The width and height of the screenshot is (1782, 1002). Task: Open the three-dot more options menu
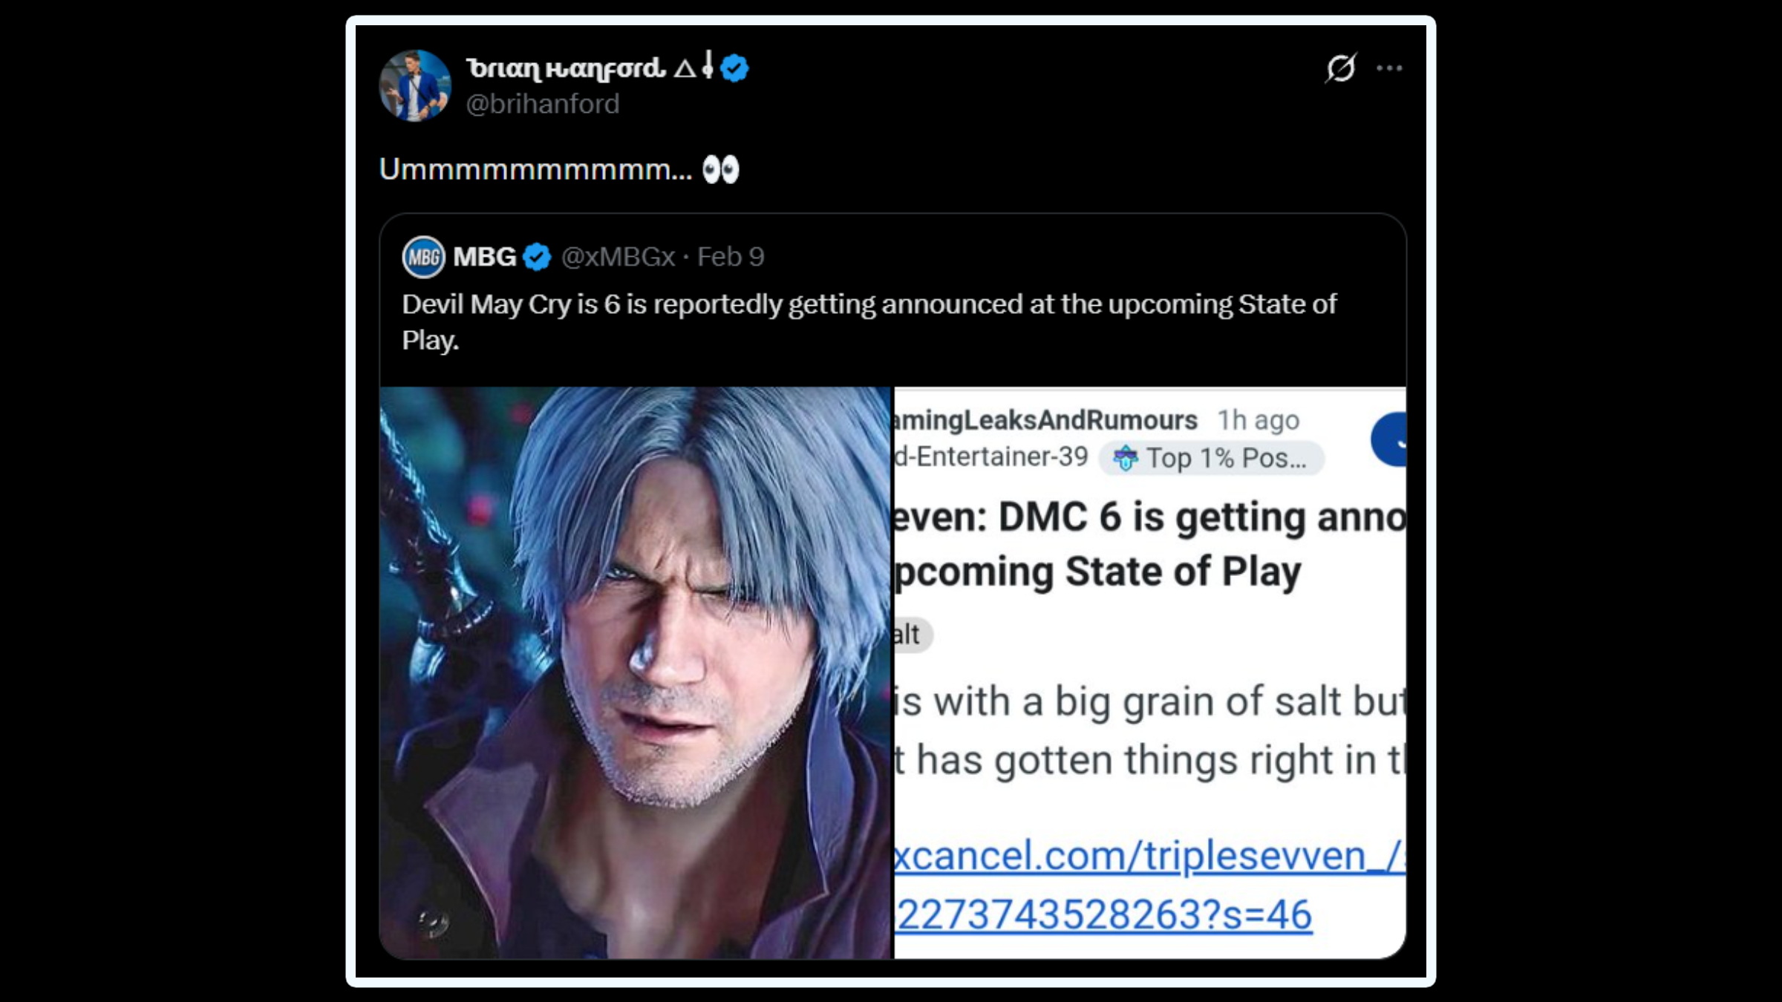tap(1388, 68)
